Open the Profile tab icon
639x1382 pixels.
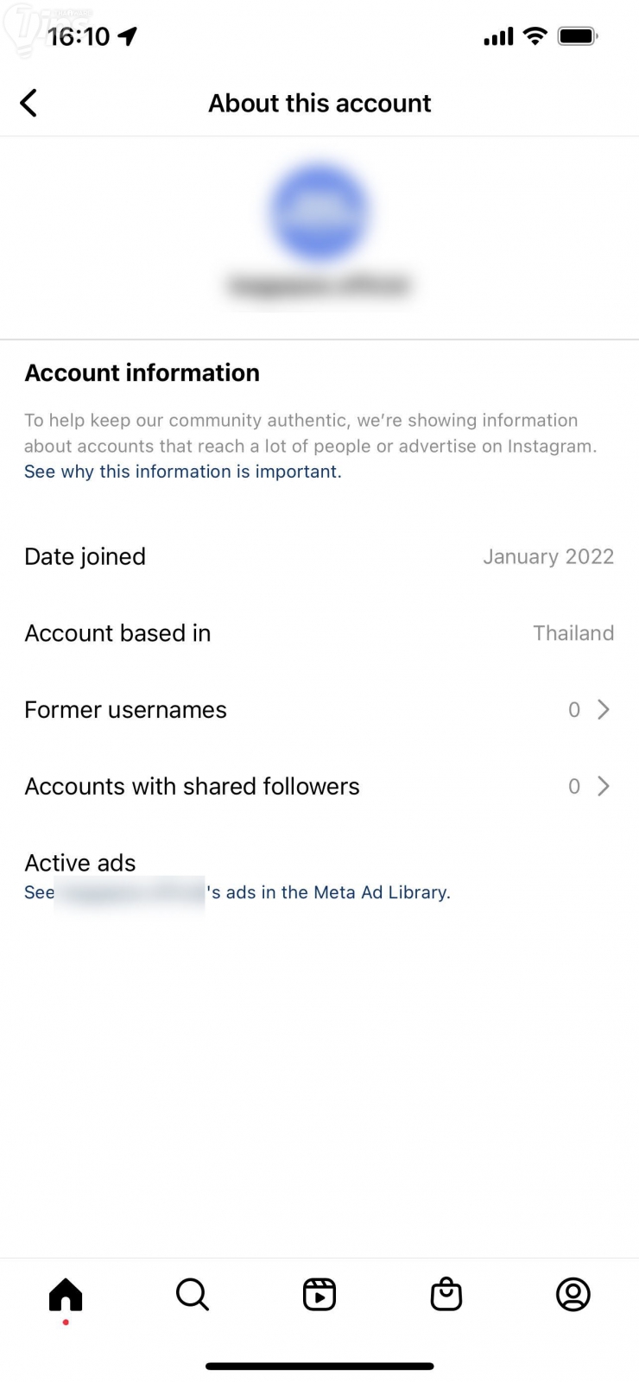click(x=573, y=1295)
